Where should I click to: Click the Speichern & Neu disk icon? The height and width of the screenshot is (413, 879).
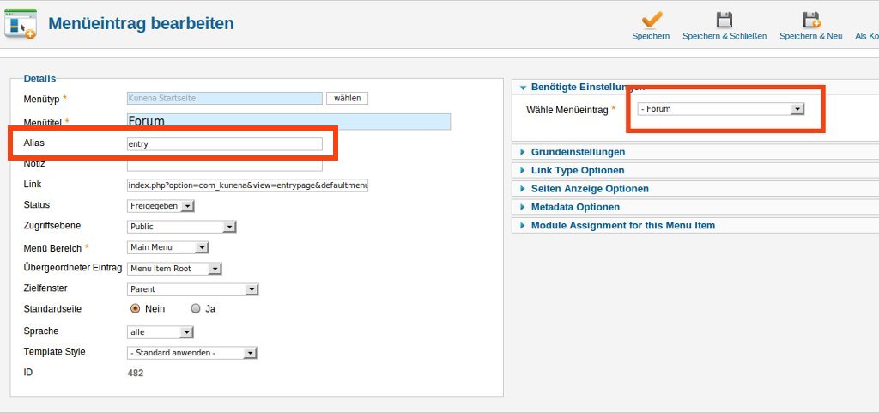[x=810, y=20]
